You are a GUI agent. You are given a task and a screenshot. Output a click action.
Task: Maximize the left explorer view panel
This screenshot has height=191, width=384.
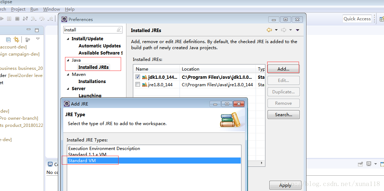[x=37, y=30]
